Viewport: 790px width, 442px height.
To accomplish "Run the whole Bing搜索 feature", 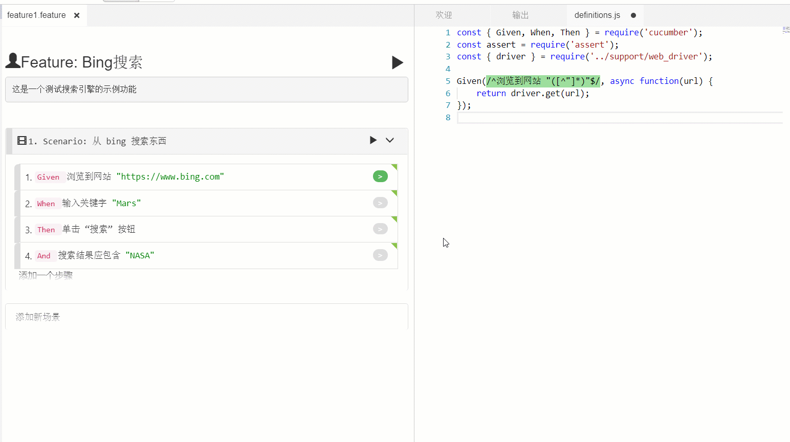I will [x=398, y=62].
